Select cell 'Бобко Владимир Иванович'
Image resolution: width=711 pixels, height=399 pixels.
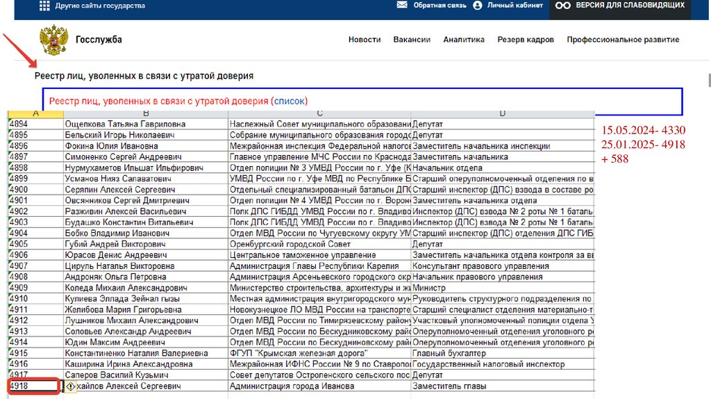click(146, 233)
